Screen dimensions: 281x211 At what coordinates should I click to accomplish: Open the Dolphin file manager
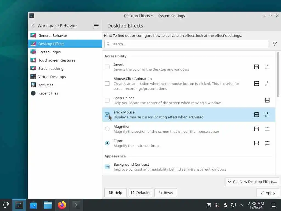tap(48, 205)
